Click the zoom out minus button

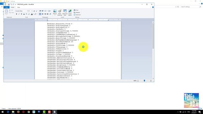pyautogui.click(x=138, y=81)
